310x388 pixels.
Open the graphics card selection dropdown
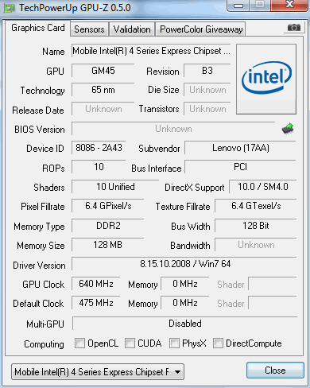98,372
